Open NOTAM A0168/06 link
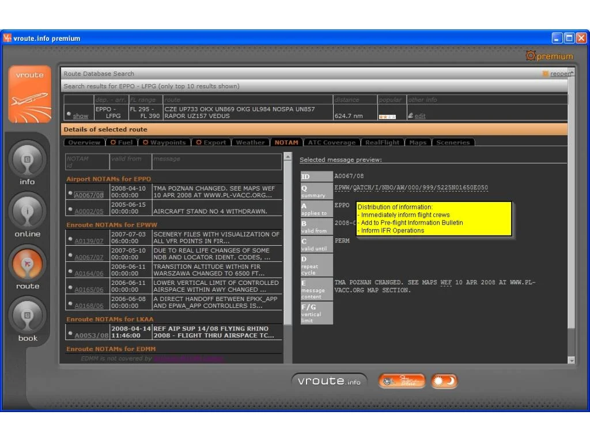 (x=89, y=306)
